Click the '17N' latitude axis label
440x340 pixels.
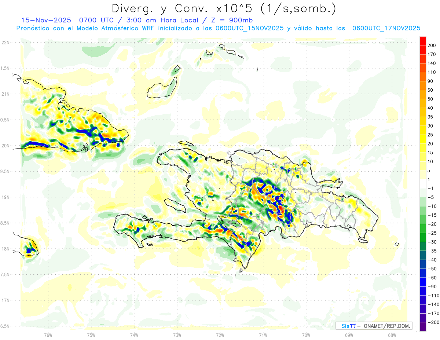(5, 301)
